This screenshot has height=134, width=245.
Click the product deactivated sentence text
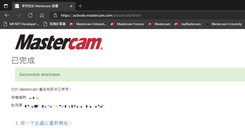(x=41, y=89)
